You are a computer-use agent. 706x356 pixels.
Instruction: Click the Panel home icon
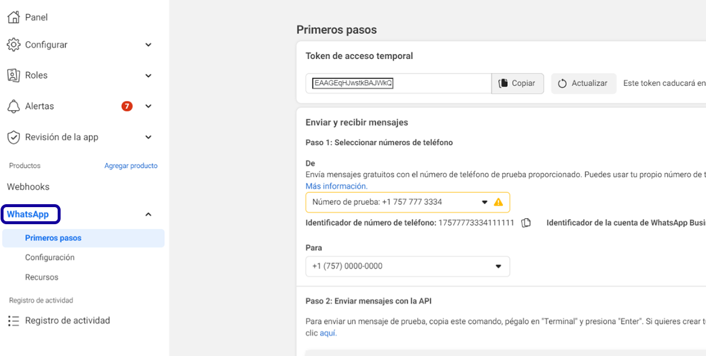pos(14,17)
